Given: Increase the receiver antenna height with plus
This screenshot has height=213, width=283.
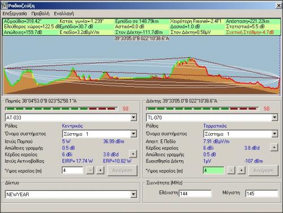Looking at the screenshot, I should pos(241,171).
